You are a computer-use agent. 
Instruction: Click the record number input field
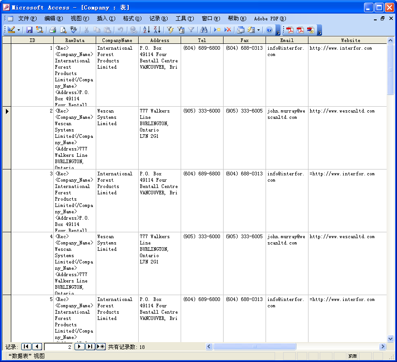coord(58,347)
